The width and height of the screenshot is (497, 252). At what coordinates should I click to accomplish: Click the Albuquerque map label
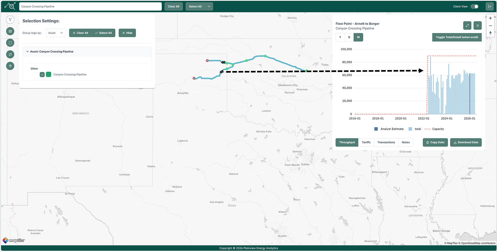pyautogui.click(x=66, y=97)
